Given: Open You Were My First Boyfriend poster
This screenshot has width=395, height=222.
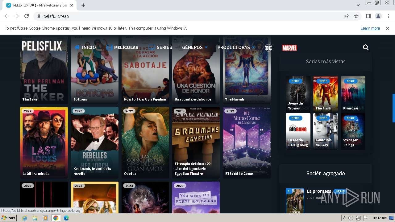Looking at the screenshot, I should pos(196,197).
